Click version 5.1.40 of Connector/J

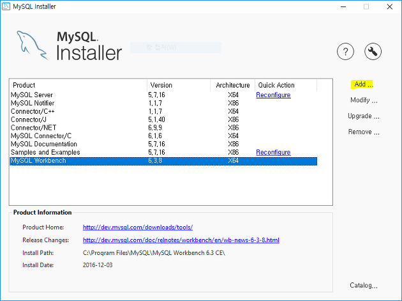tap(156, 120)
